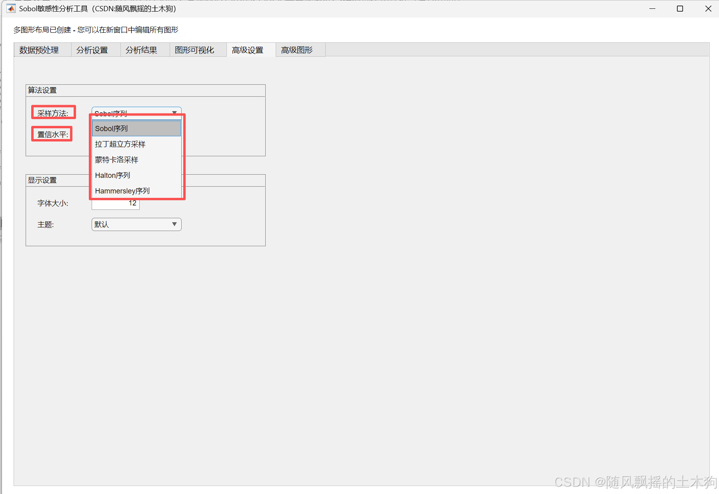
Task: Click the 采样方法: label
Action: click(53, 114)
